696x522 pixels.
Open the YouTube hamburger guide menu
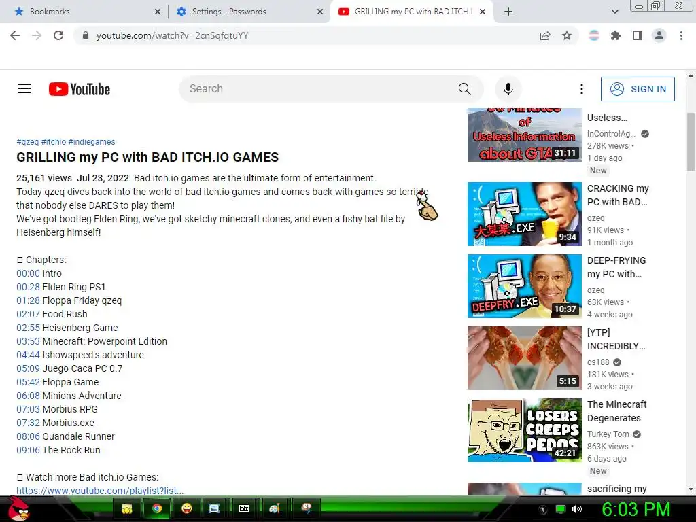click(x=24, y=89)
